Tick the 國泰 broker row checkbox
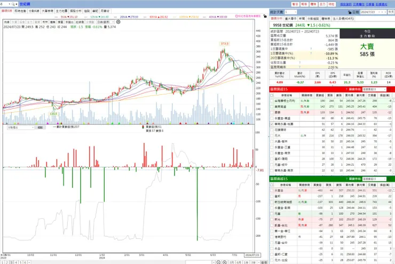Image resolution: width=395 pixels, height=264 pixels. tap(272, 112)
